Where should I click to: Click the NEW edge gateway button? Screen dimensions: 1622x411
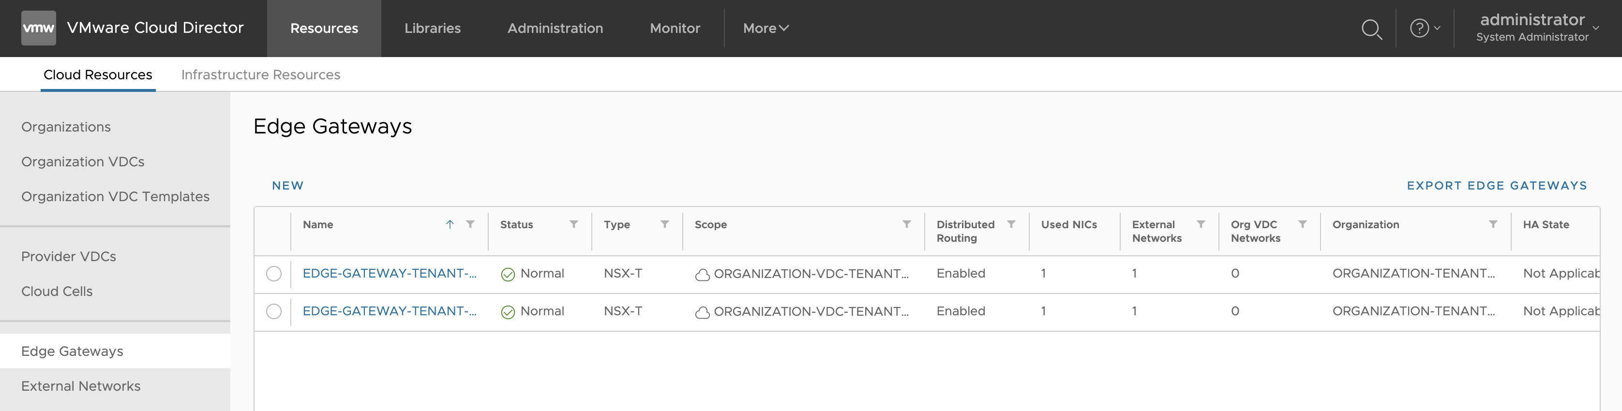coord(288,186)
